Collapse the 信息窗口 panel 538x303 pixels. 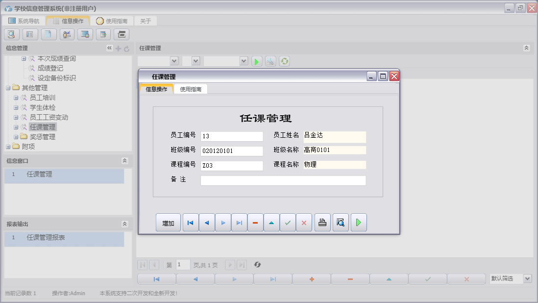coord(125,161)
